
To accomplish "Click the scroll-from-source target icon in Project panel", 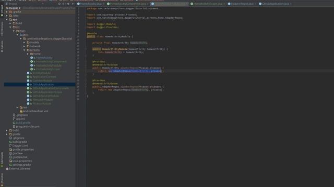I will pos(59,4).
